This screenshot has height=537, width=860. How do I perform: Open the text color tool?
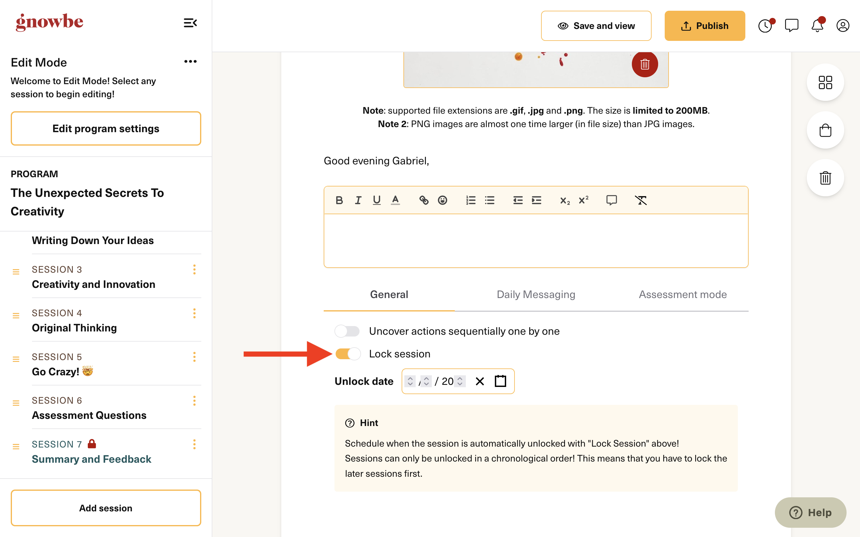(395, 200)
